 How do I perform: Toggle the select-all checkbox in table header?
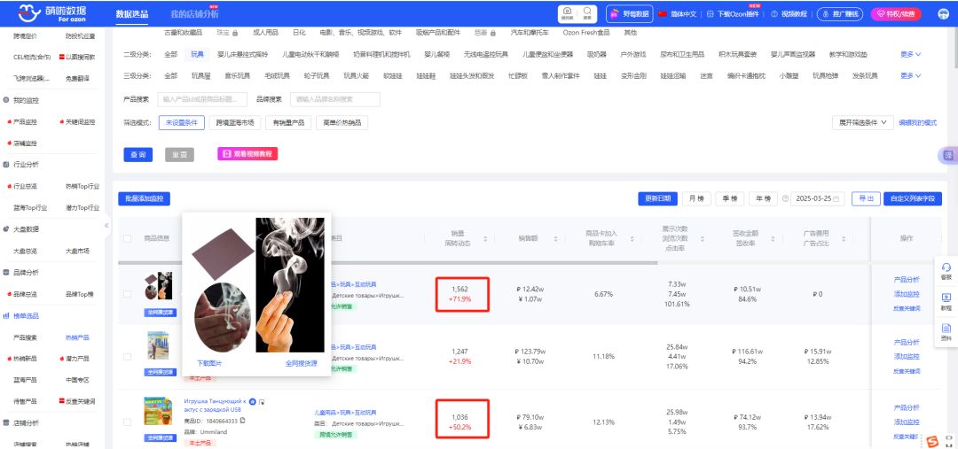point(127,238)
